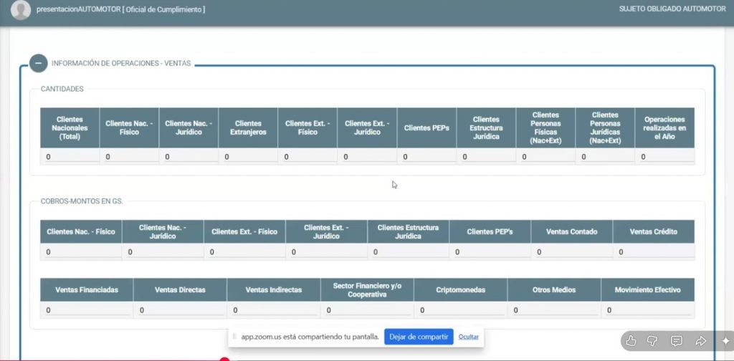Click the drag handle on the Zoom sharing bar
The width and height of the screenshot is (734, 361).
[234, 337]
